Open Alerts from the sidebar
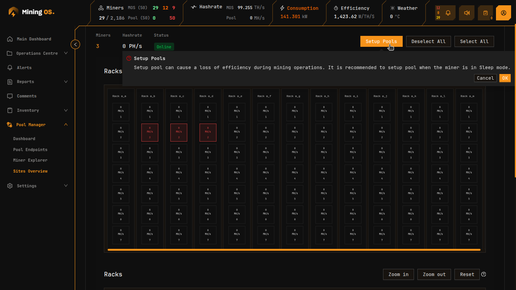516x290 pixels. [24, 67]
